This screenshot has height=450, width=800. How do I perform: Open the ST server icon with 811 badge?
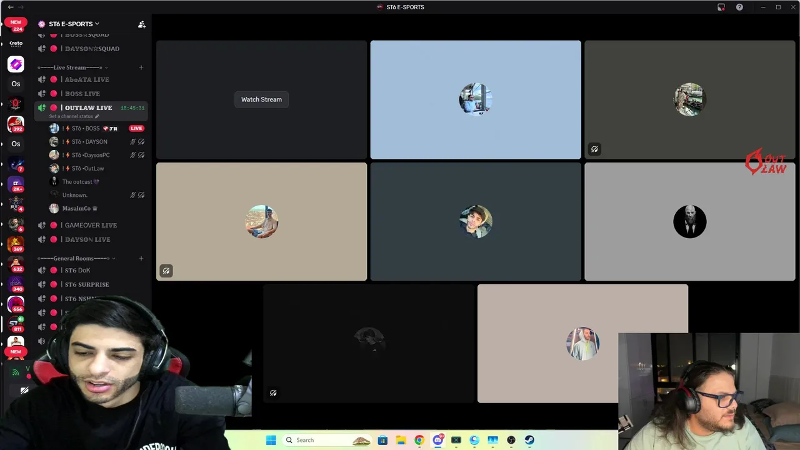(x=16, y=324)
